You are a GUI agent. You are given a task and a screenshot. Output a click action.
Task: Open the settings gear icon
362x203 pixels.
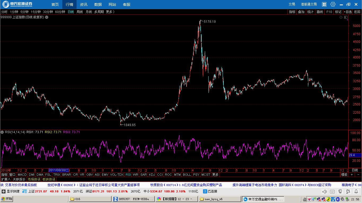click(333, 4)
